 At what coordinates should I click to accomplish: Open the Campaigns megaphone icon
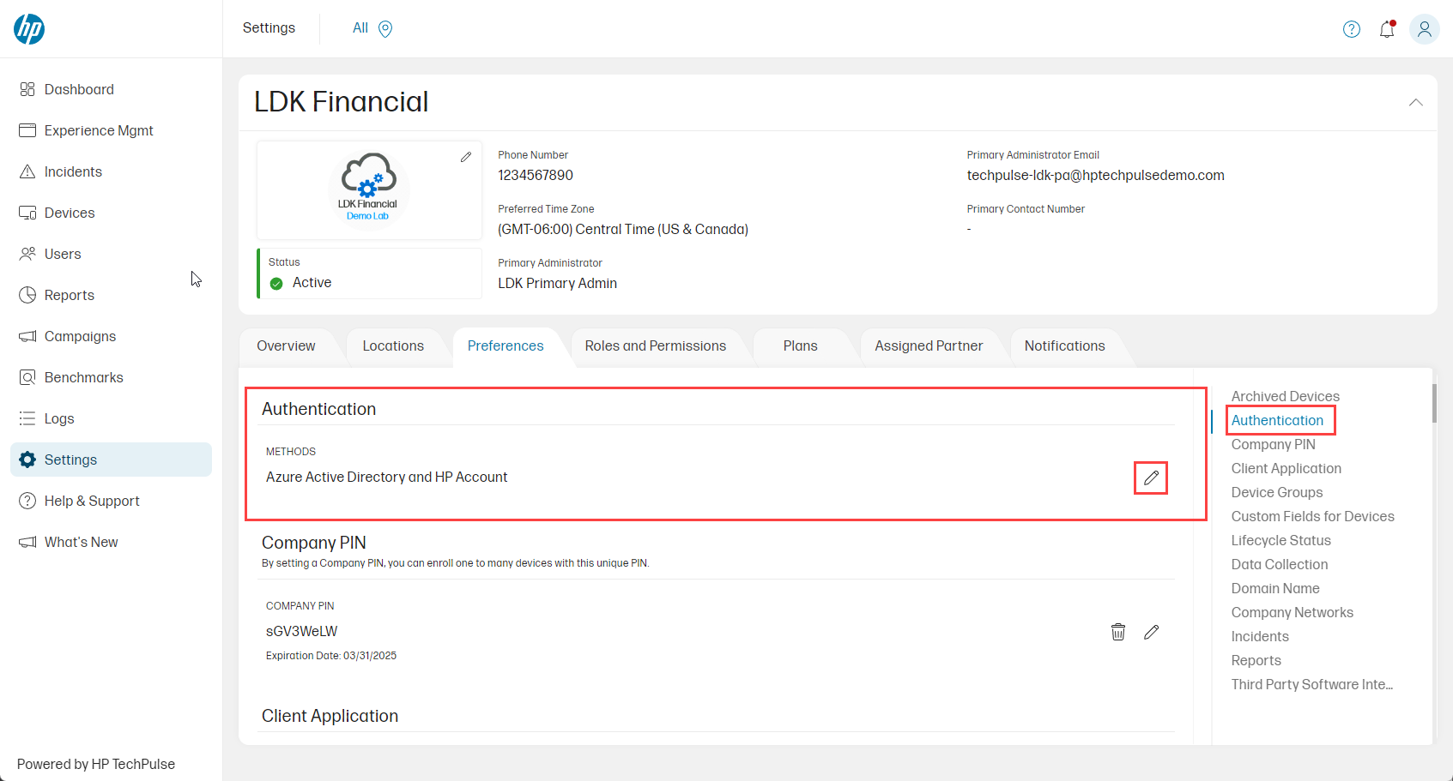click(27, 336)
